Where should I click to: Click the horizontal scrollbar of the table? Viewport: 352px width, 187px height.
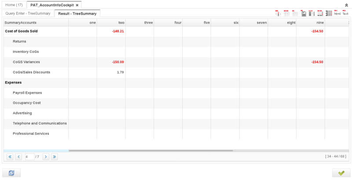pos(150,150)
